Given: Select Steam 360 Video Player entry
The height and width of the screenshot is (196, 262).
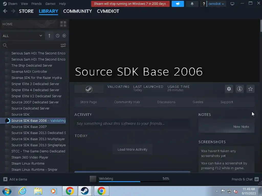Looking at the screenshot, I should click(30, 157).
